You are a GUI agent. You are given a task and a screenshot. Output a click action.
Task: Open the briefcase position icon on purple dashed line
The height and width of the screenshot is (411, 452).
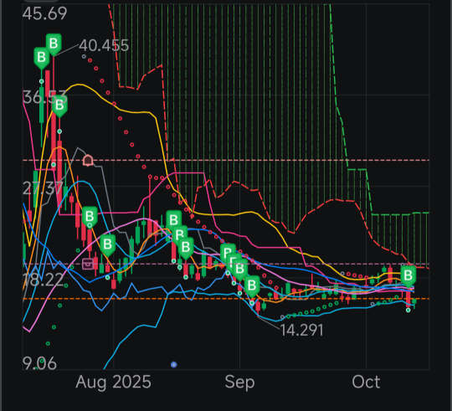[88, 264]
